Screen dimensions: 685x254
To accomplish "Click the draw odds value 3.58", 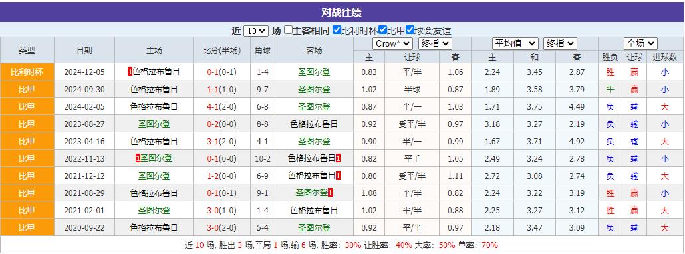I will (x=535, y=90).
